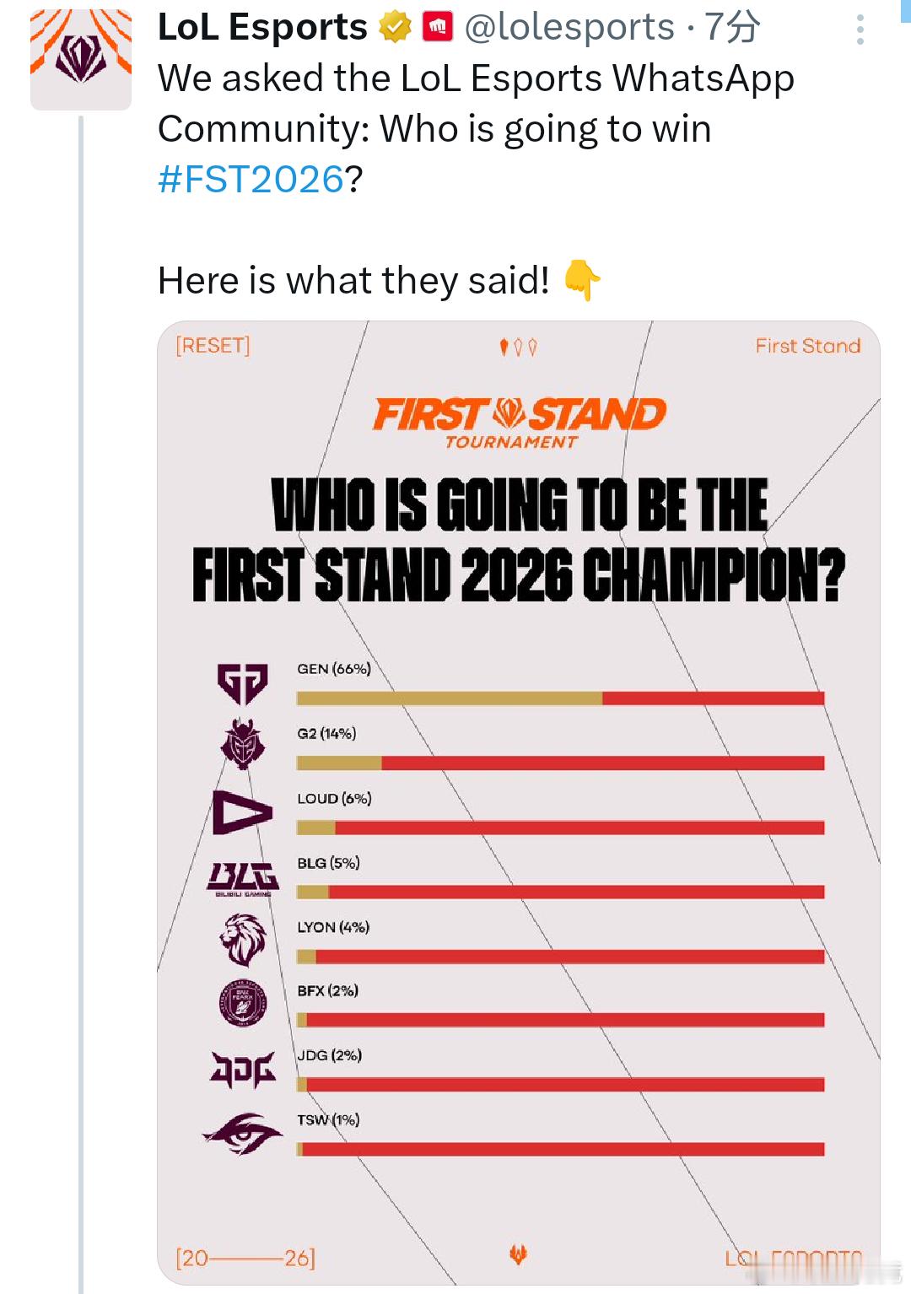Click the gold verified checkmark badge

394,28
